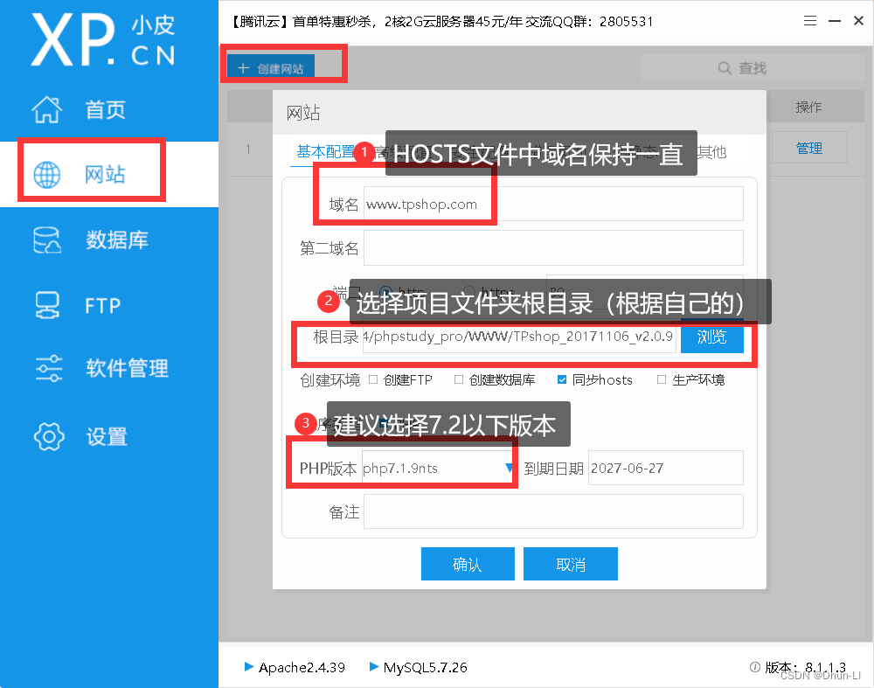Minimize the window with the dash button
This screenshot has height=688, width=874.
[835, 21]
